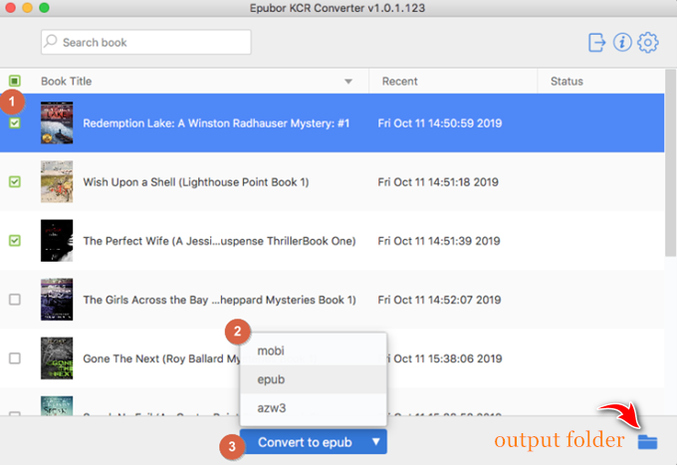This screenshot has width=677, height=465.
Task: Select The Girls Across the Bay title
Action: click(x=219, y=300)
